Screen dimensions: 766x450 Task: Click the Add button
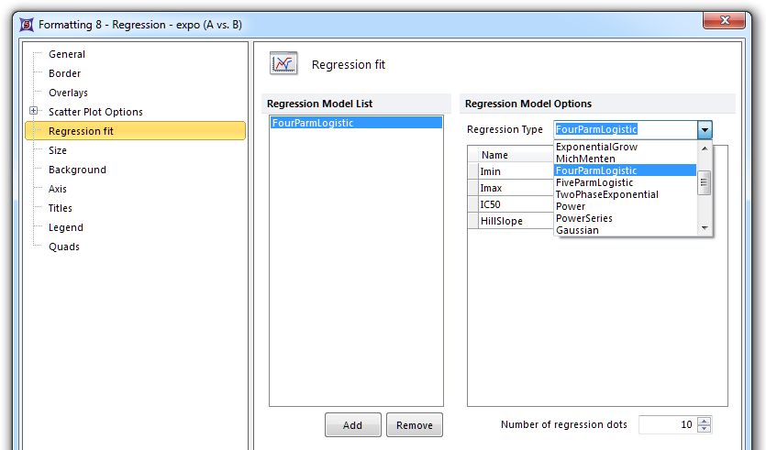coord(352,425)
